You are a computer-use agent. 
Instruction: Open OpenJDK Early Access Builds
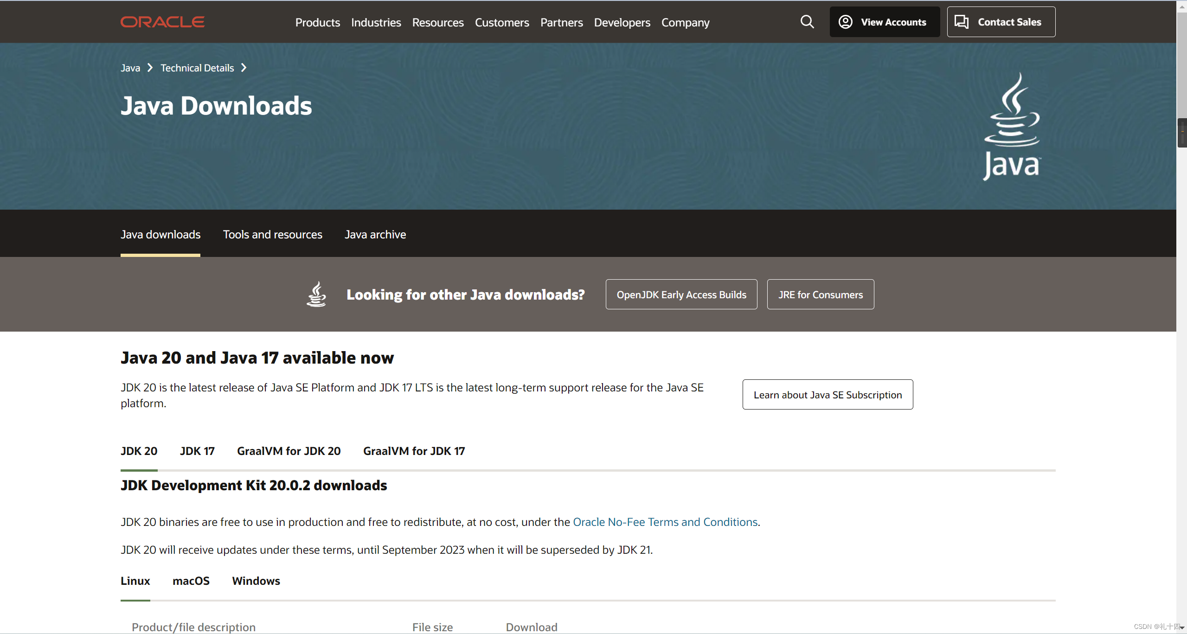pos(681,294)
